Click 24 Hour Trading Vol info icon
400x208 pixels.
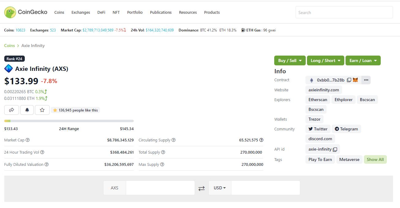pos(42,152)
